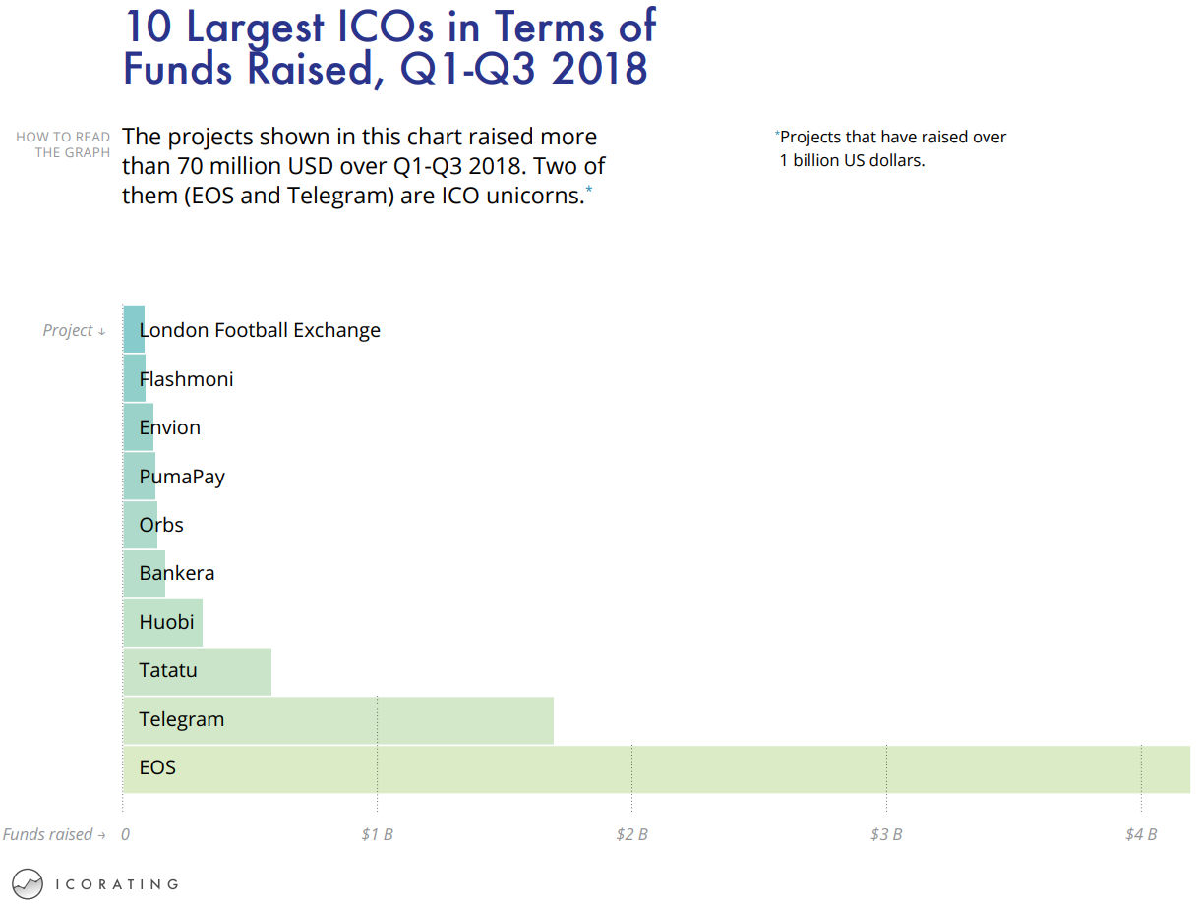Click the Funds raised axis label

[x=53, y=835]
